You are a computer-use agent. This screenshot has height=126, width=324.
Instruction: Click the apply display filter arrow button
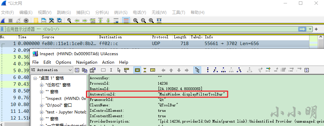(302, 29)
